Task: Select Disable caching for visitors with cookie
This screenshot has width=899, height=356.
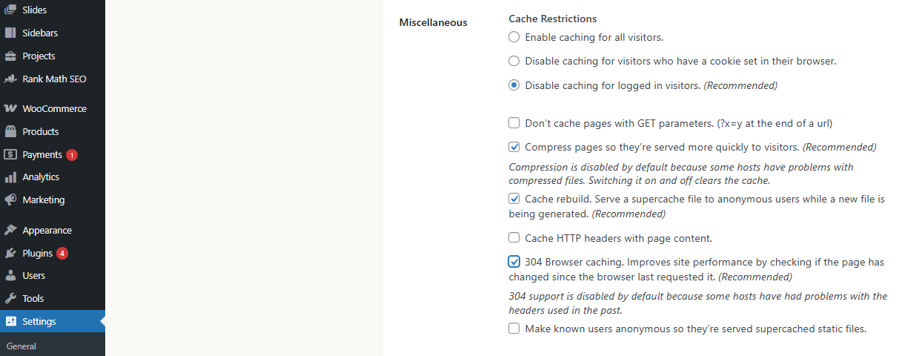Action: point(514,62)
